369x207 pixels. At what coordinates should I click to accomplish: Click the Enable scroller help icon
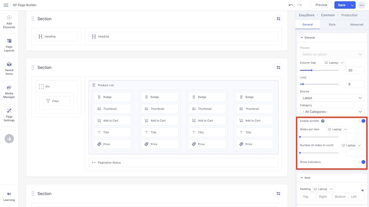coord(323,121)
